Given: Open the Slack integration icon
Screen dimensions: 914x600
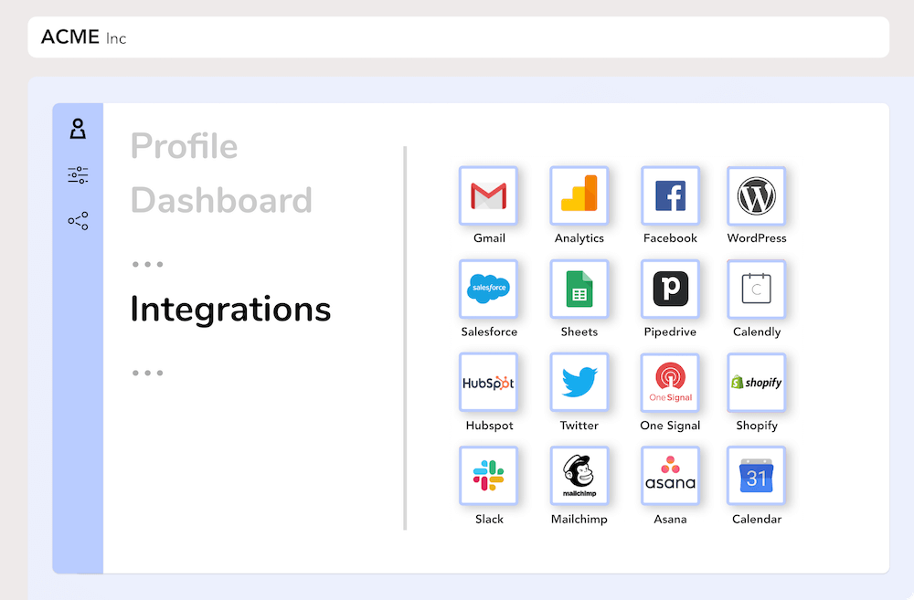Looking at the screenshot, I should [x=488, y=476].
